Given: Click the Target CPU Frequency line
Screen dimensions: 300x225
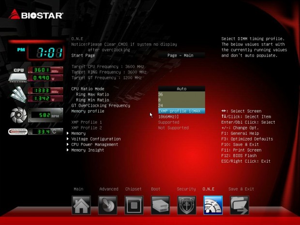Looking at the screenshot, I should tap(108, 67).
